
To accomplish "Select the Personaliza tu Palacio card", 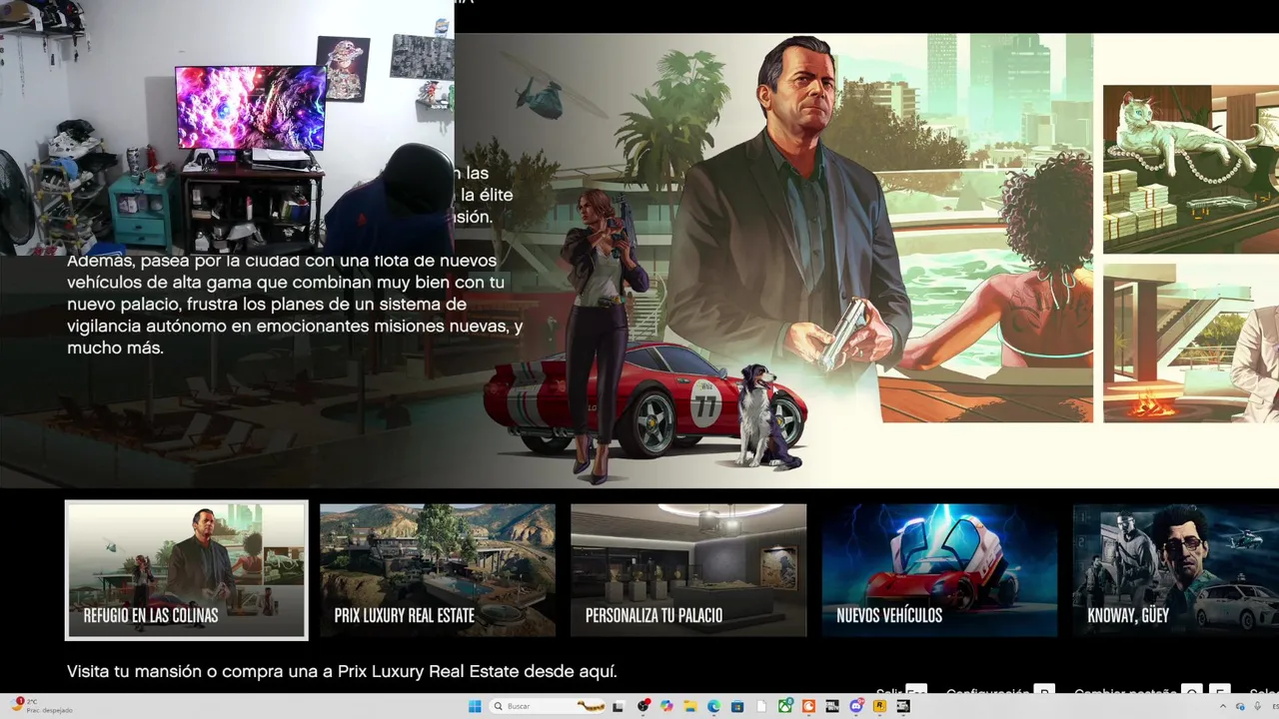I will 688,569.
